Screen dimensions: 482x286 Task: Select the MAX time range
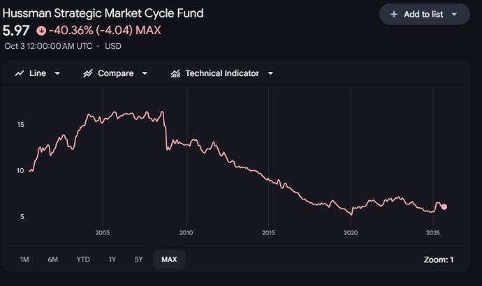point(169,259)
